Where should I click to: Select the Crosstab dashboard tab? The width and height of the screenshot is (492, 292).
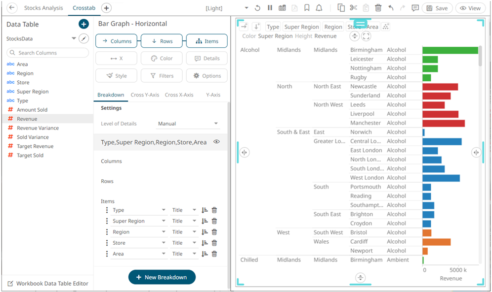84,8
